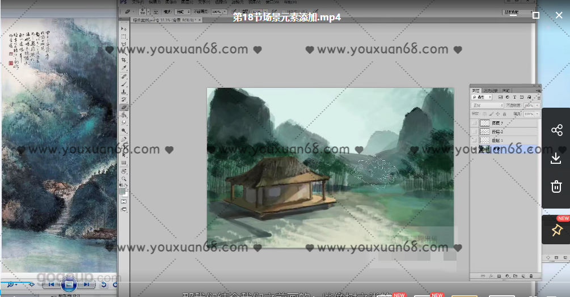
Task: Change screen mode via toolbar bottom icon
Action: click(124, 210)
